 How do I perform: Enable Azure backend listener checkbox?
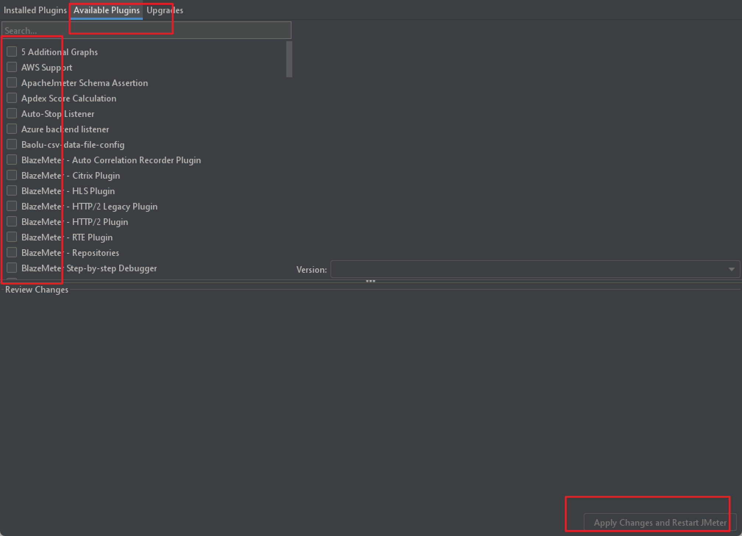(12, 129)
